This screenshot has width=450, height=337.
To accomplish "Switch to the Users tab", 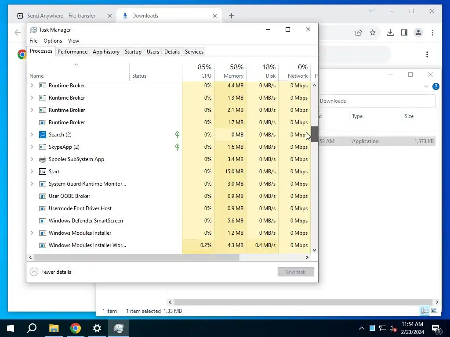I will click(152, 52).
